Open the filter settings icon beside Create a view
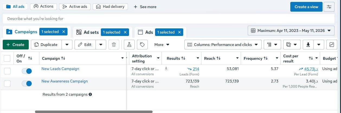Image resolution: width=341 pixels, height=113 pixels. pyautogui.click(x=329, y=7)
